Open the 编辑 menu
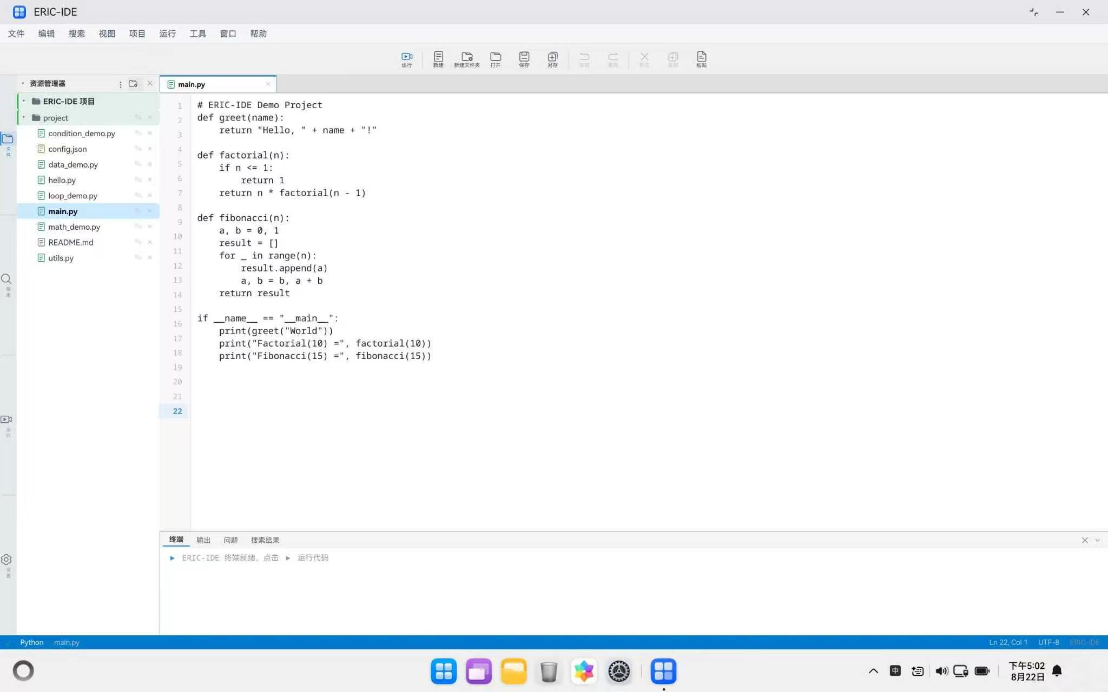The image size is (1108, 692). [x=47, y=34]
